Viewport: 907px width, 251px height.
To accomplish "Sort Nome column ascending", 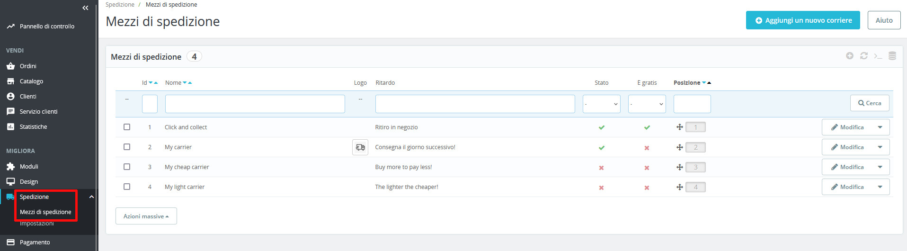I will (x=190, y=83).
